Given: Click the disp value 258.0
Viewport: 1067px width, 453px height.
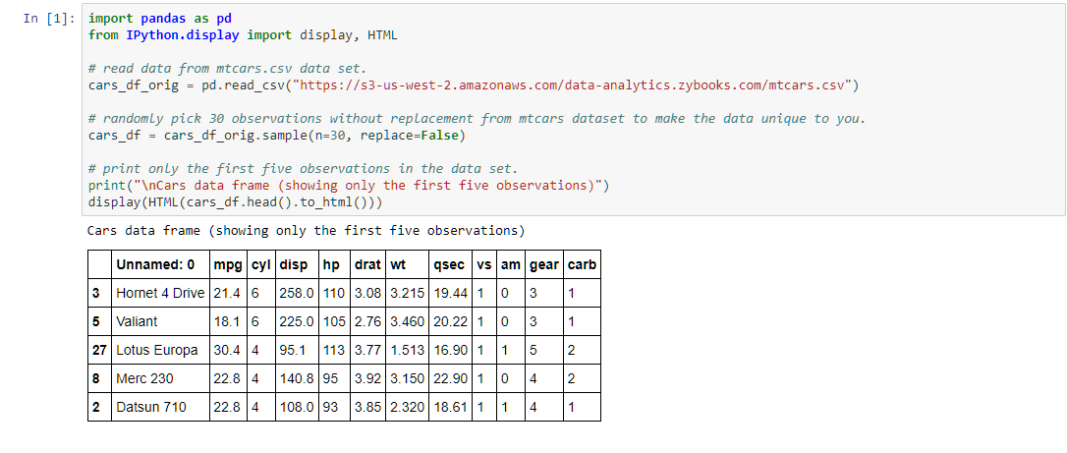Looking at the screenshot, I should [x=297, y=293].
